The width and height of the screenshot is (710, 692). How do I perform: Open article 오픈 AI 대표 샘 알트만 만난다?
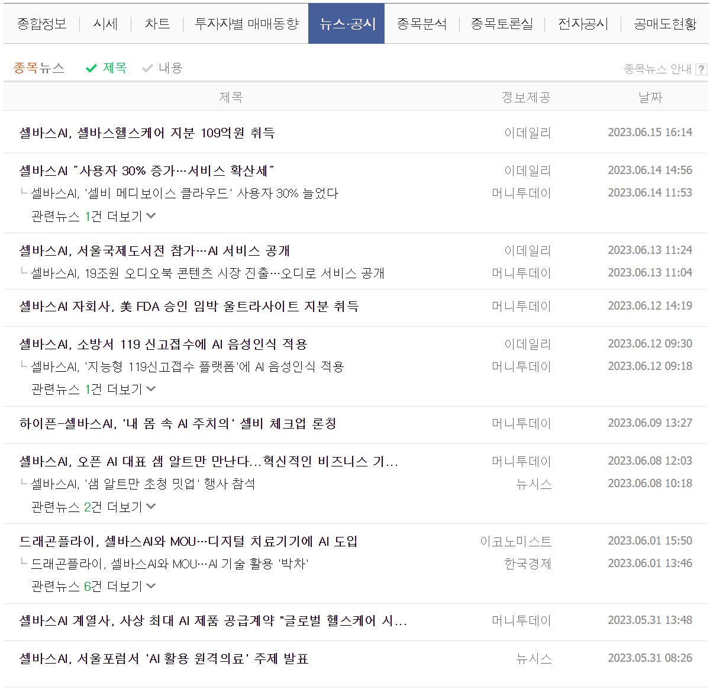(x=208, y=461)
